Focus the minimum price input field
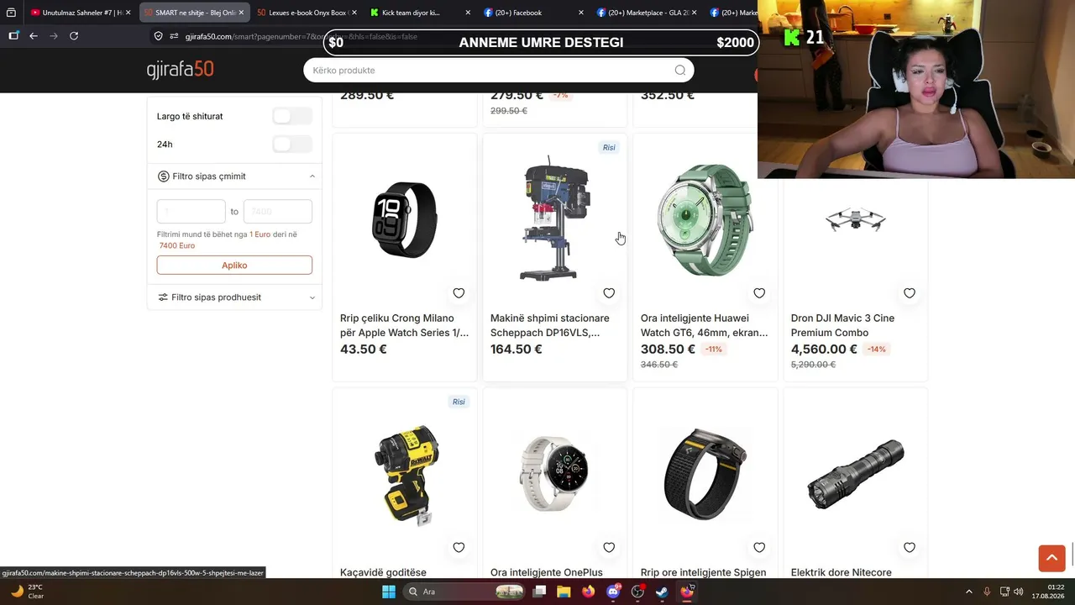This screenshot has width=1075, height=605. pyautogui.click(x=191, y=212)
